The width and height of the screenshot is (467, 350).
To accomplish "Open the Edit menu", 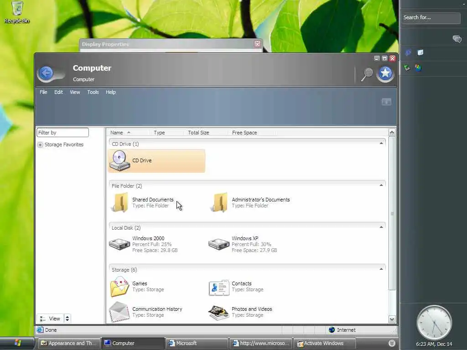I will pos(58,92).
